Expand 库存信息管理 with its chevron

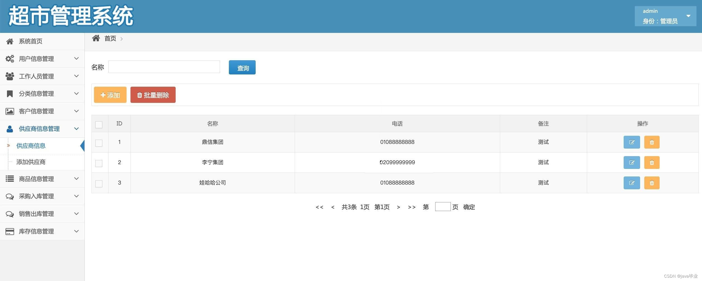(76, 231)
